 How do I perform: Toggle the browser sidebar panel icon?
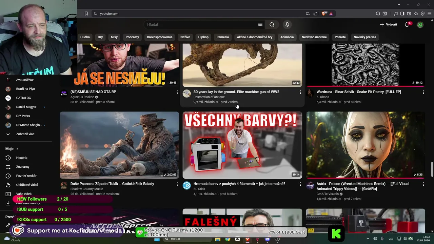[x=402, y=14]
